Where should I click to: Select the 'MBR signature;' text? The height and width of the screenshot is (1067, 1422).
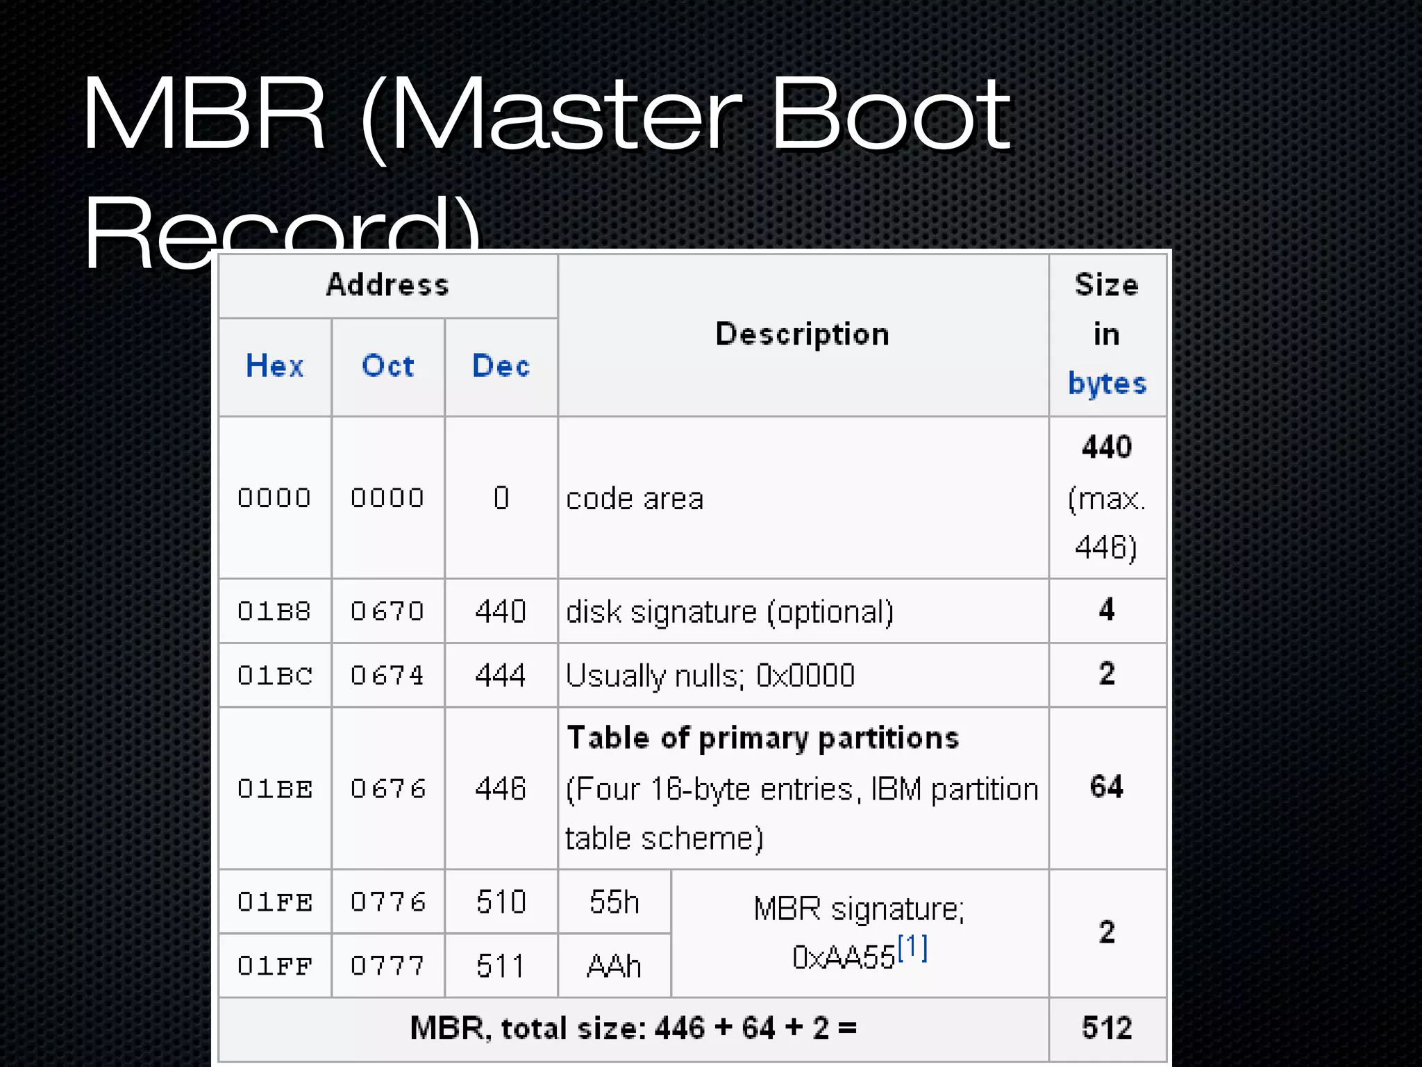(x=860, y=910)
